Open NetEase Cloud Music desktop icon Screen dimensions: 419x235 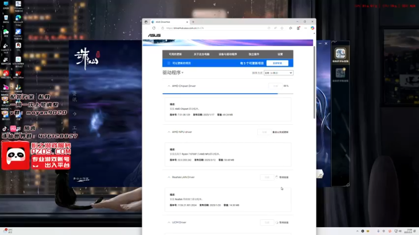(x=6, y=74)
